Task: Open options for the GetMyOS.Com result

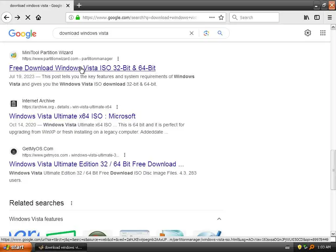Action: 124,155
